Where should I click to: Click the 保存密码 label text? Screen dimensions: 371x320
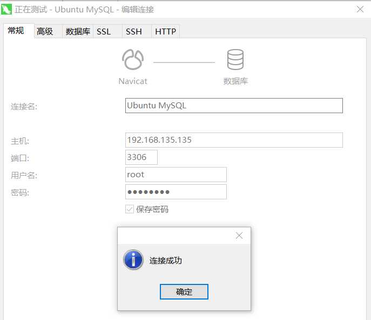coord(152,210)
